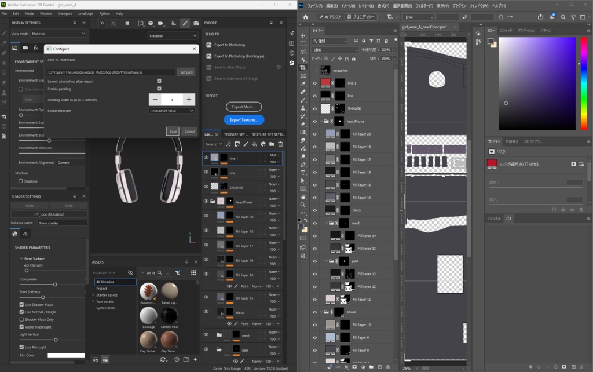Viewport: 593px width, 372px height.
Task: Add a paint layer in Painter layer stack
Action: point(246,144)
